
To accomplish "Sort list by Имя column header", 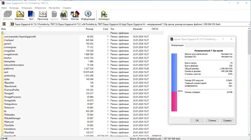I will 40,29.
